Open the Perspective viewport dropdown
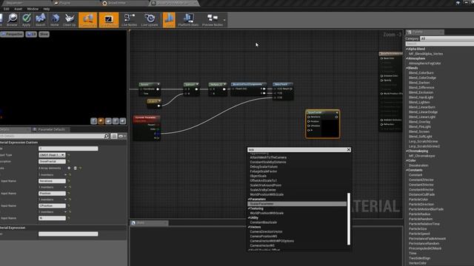The image size is (474, 266). coord(12,35)
